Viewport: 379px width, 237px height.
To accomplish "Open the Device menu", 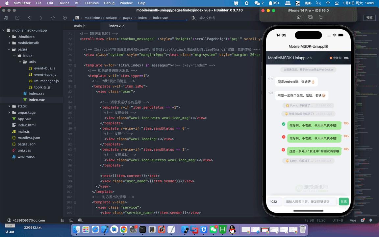I will click(64, 3).
